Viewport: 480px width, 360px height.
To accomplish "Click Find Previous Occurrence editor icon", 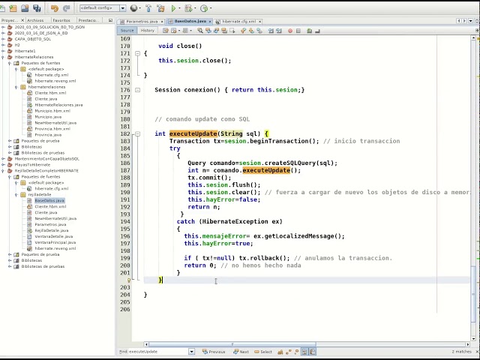I will tap(208, 31).
